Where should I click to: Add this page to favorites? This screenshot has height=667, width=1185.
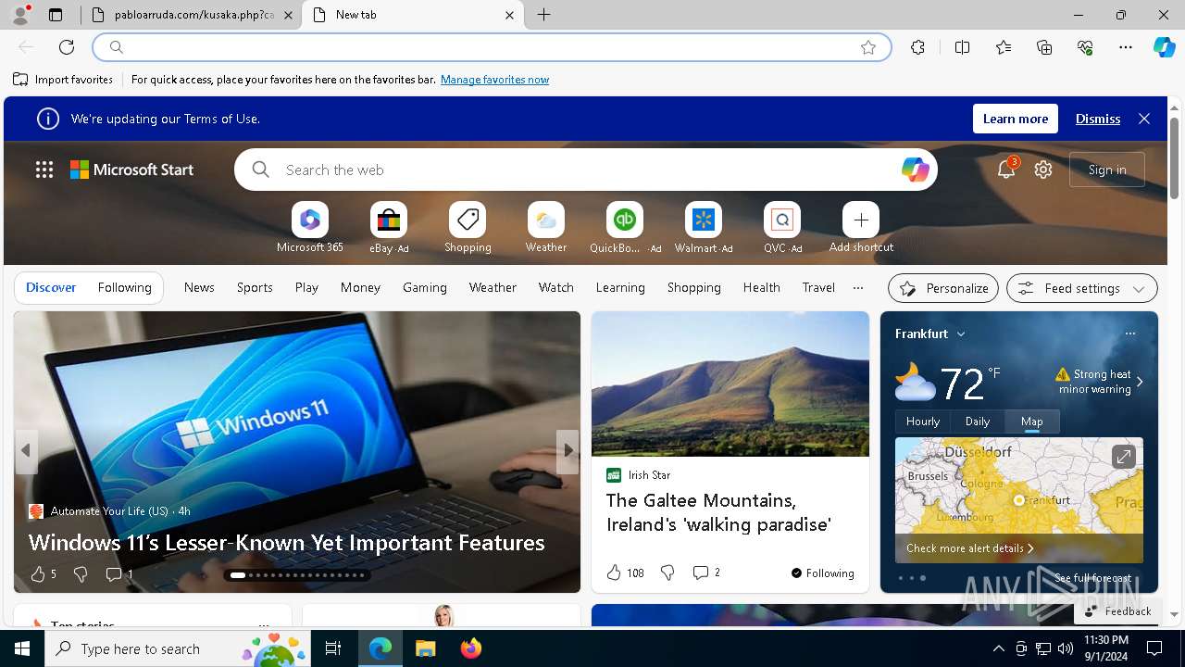tap(868, 47)
